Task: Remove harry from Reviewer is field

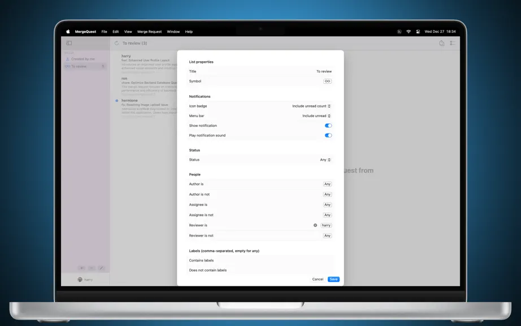Action: 315,225
